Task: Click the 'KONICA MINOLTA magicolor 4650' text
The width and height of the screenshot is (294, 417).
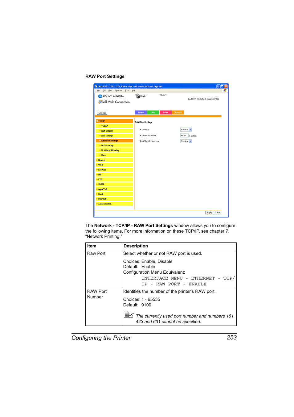Action: [204, 99]
